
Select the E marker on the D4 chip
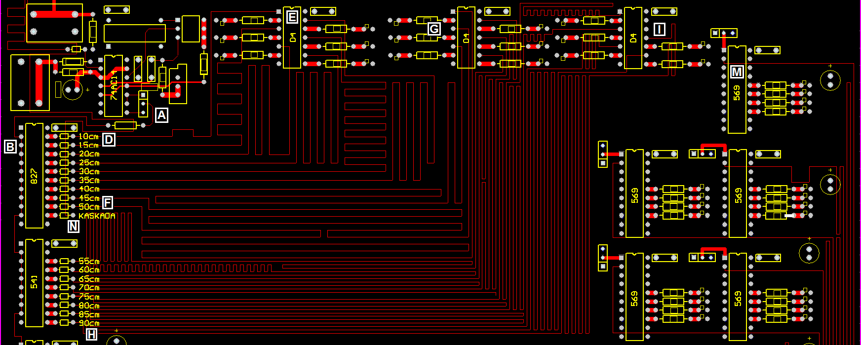pos(292,18)
